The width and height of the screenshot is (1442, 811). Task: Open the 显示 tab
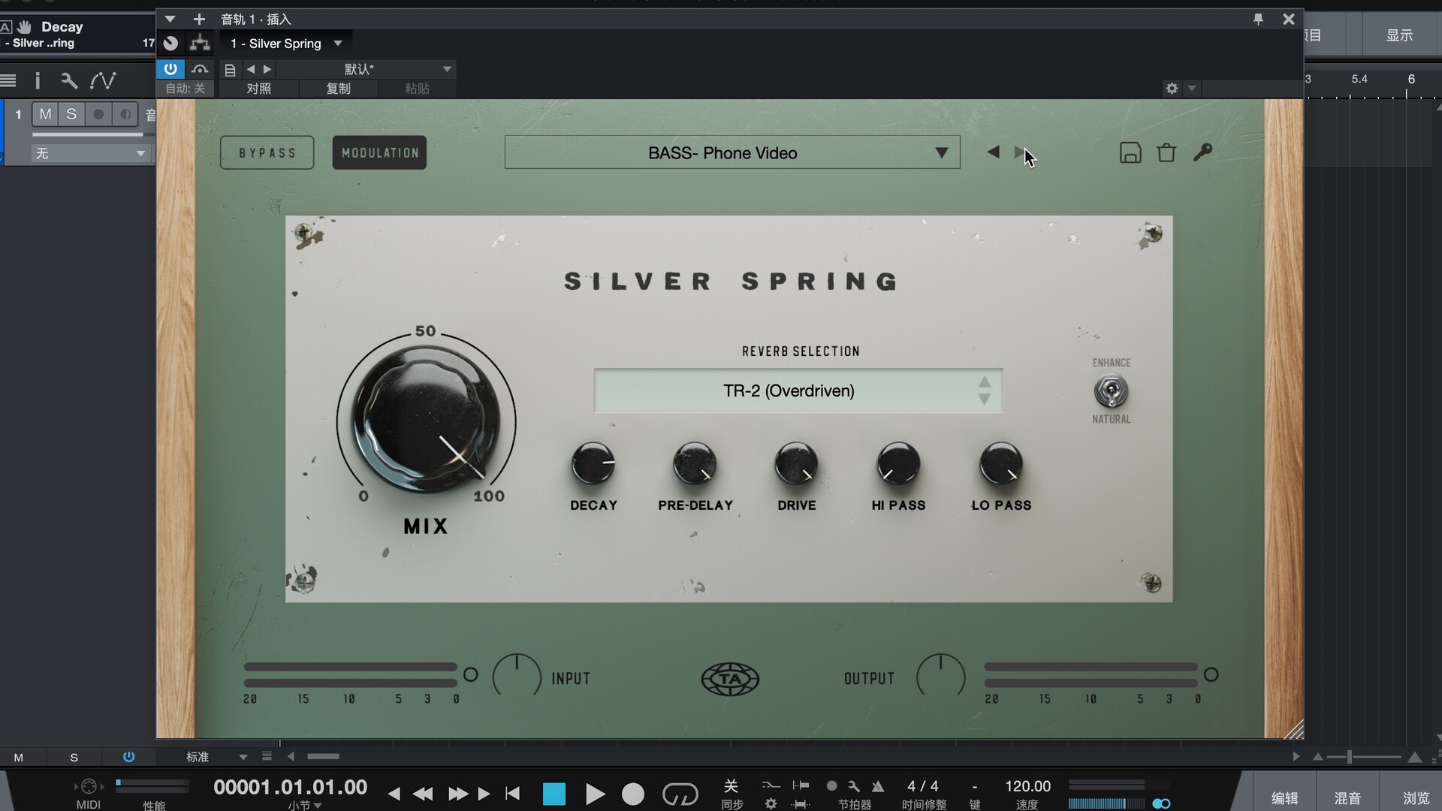click(1399, 35)
